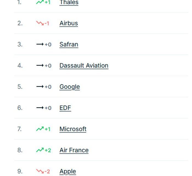Open the Dassault Aviation link
The image size is (192, 176).
(84, 65)
